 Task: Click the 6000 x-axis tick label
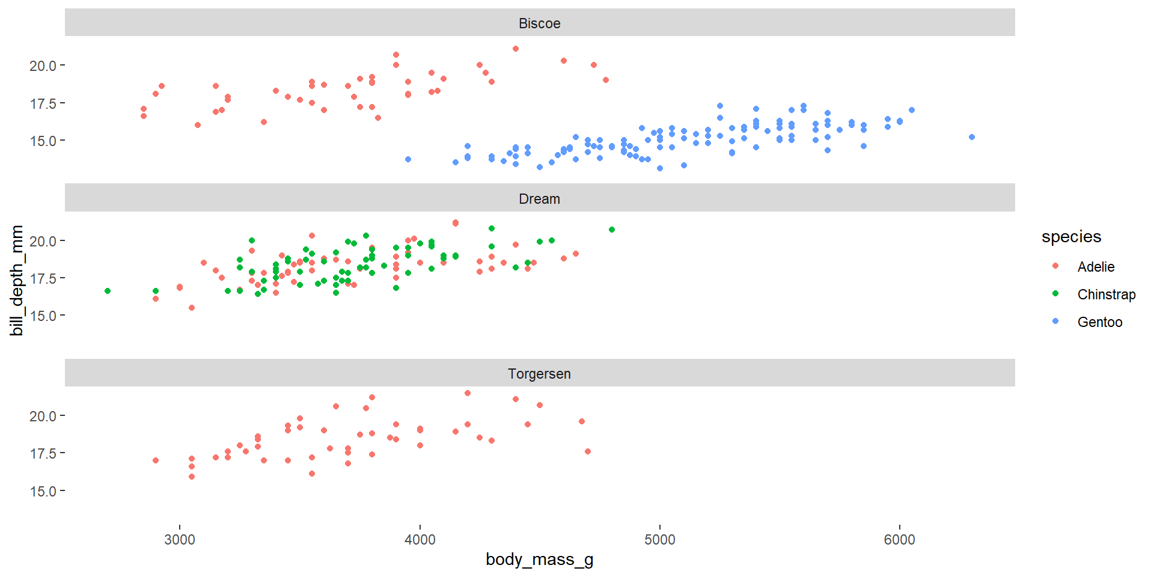[899, 540]
